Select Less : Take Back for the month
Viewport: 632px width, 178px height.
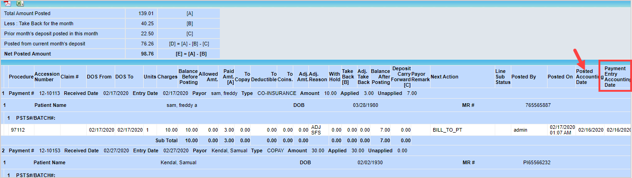click(39, 23)
